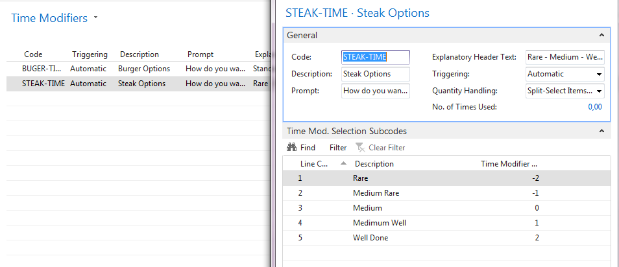
Task: Click the Explanatory Header Text field
Action: (x=564, y=57)
